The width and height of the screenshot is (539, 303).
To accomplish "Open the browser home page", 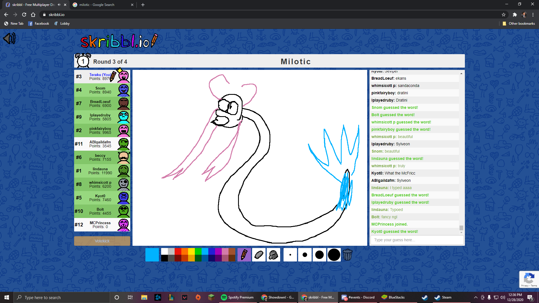I will coord(33,15).
